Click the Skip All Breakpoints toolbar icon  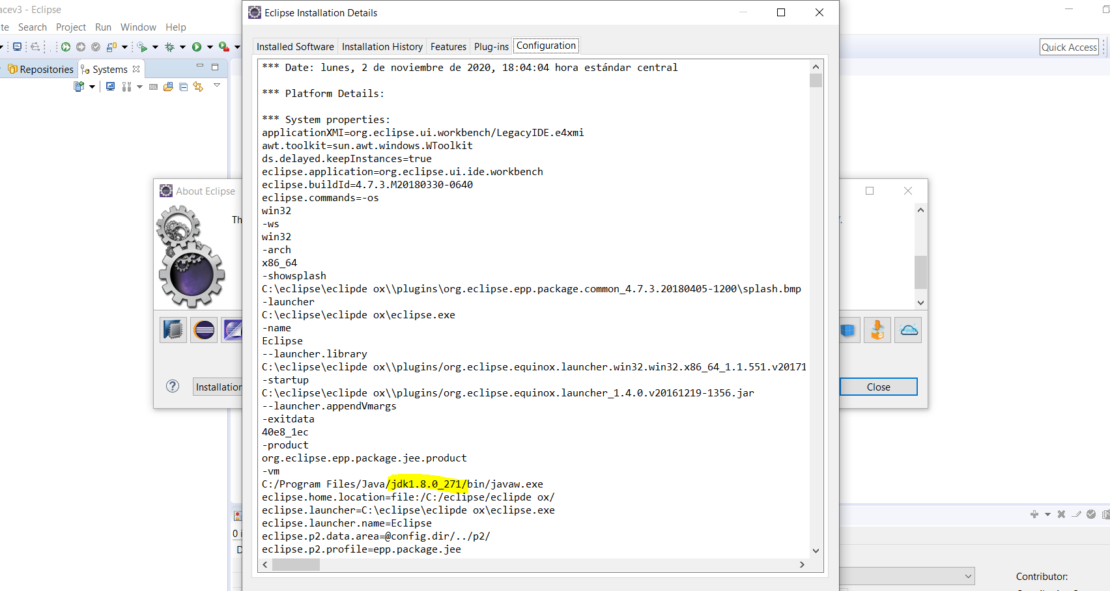click(x=35, y=47)
